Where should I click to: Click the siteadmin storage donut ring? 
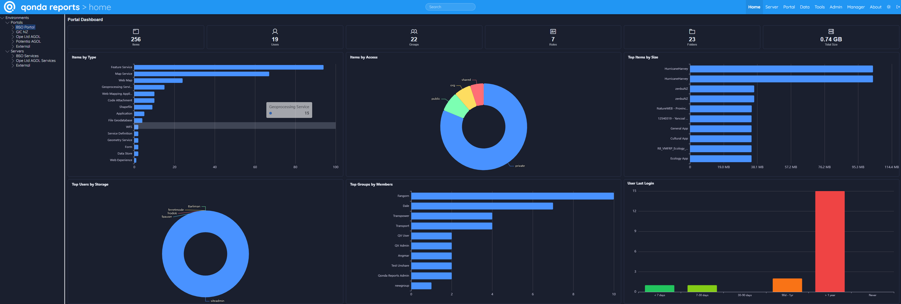point(205,287)
